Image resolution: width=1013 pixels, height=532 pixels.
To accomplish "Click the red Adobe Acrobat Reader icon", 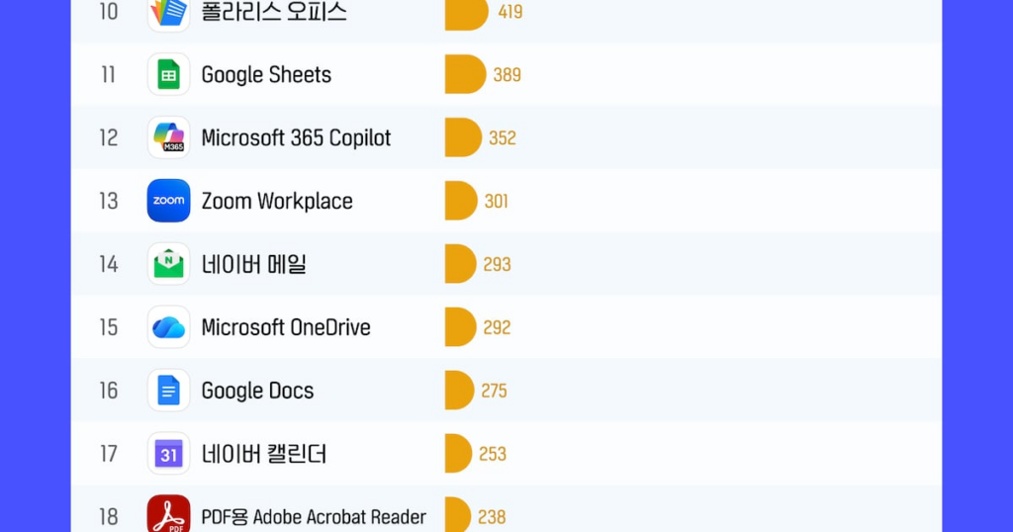I will tap(168, 515).
